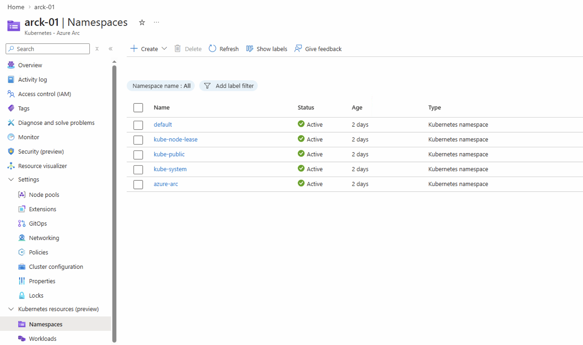The width and height of the screenshot is (583, 345).
Task: Click the Resource visualizer icon
Action: point(11,166)
